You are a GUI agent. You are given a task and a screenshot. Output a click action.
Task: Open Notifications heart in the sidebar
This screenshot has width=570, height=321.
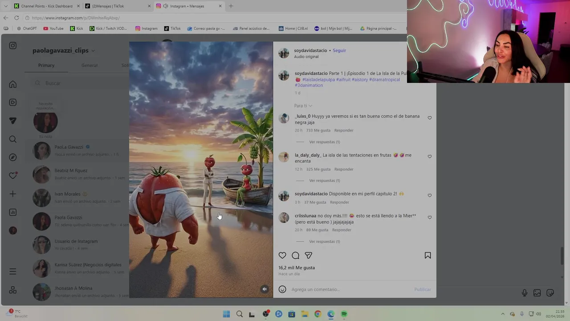pyautogui.click(x=13, y=176)
